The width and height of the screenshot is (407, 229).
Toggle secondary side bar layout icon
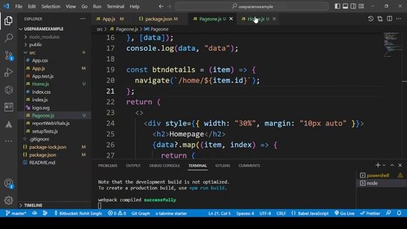[x=354, y=6]
